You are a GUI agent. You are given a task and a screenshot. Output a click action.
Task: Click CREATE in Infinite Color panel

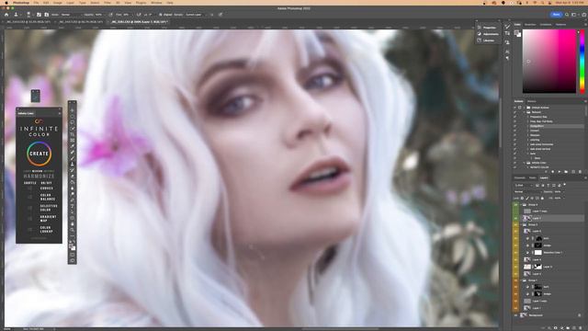[39, 154]
